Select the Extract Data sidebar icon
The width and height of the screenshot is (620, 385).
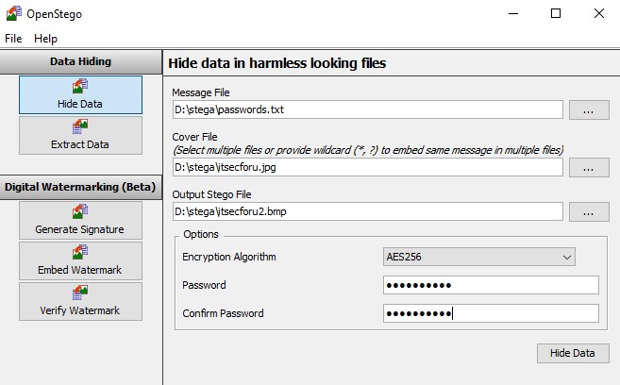point(80,126)
